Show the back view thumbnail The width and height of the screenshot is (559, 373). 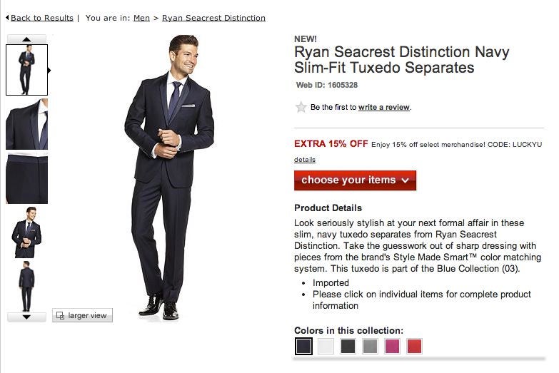click(26, 286)
